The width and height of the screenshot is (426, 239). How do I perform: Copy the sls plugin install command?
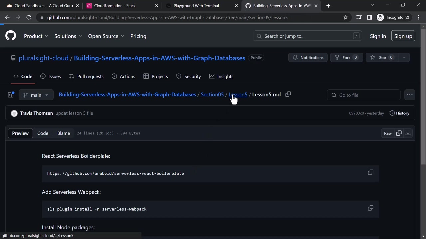370,208
